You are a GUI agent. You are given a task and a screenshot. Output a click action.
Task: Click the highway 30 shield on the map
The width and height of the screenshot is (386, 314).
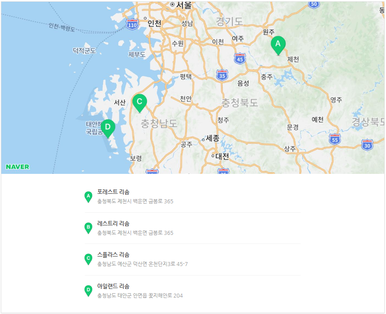(367, 145)
